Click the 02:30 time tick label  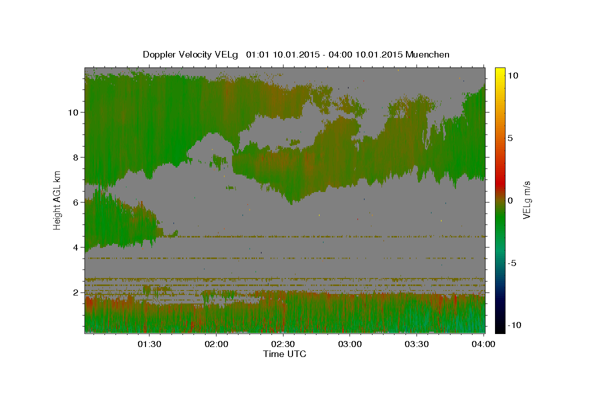pos(283,344)
